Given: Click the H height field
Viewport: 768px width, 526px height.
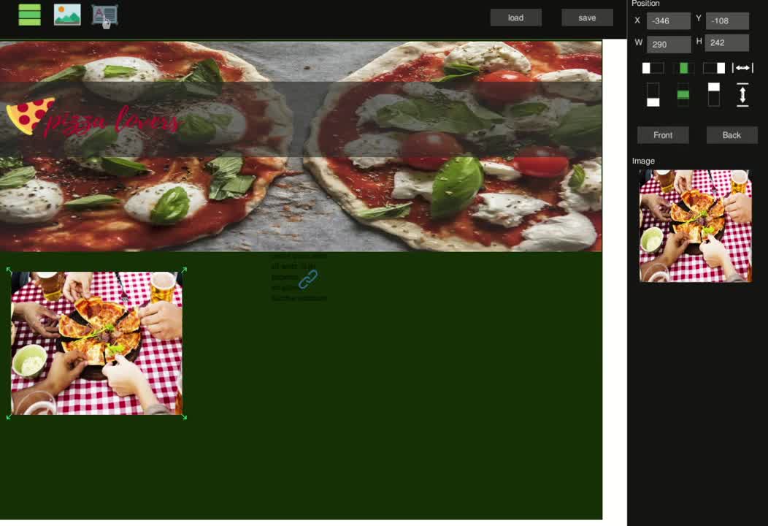Looking at the screenshot, I should [x=727, y=42].
